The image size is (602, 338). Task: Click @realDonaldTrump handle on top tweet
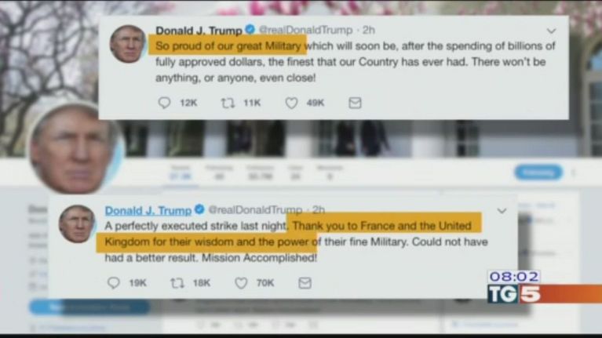pos(305,30)
